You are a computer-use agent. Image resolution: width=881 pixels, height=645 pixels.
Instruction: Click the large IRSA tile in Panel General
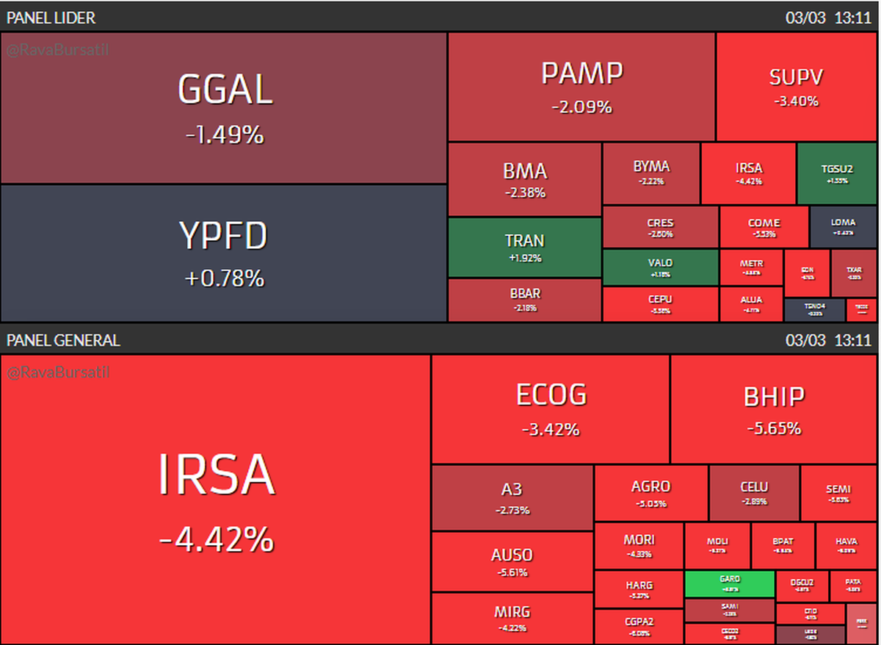coord(216,500)
